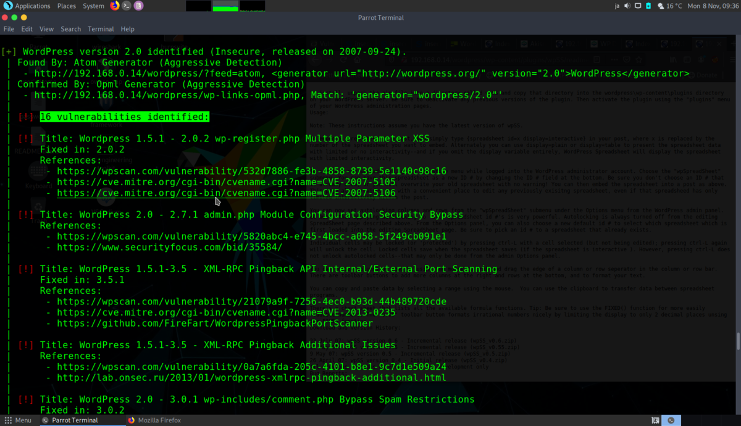Open wpscan vulnerability 0a7a6fda link
The width and height of the screenshot is (741, 426).
tap(251, 367)
